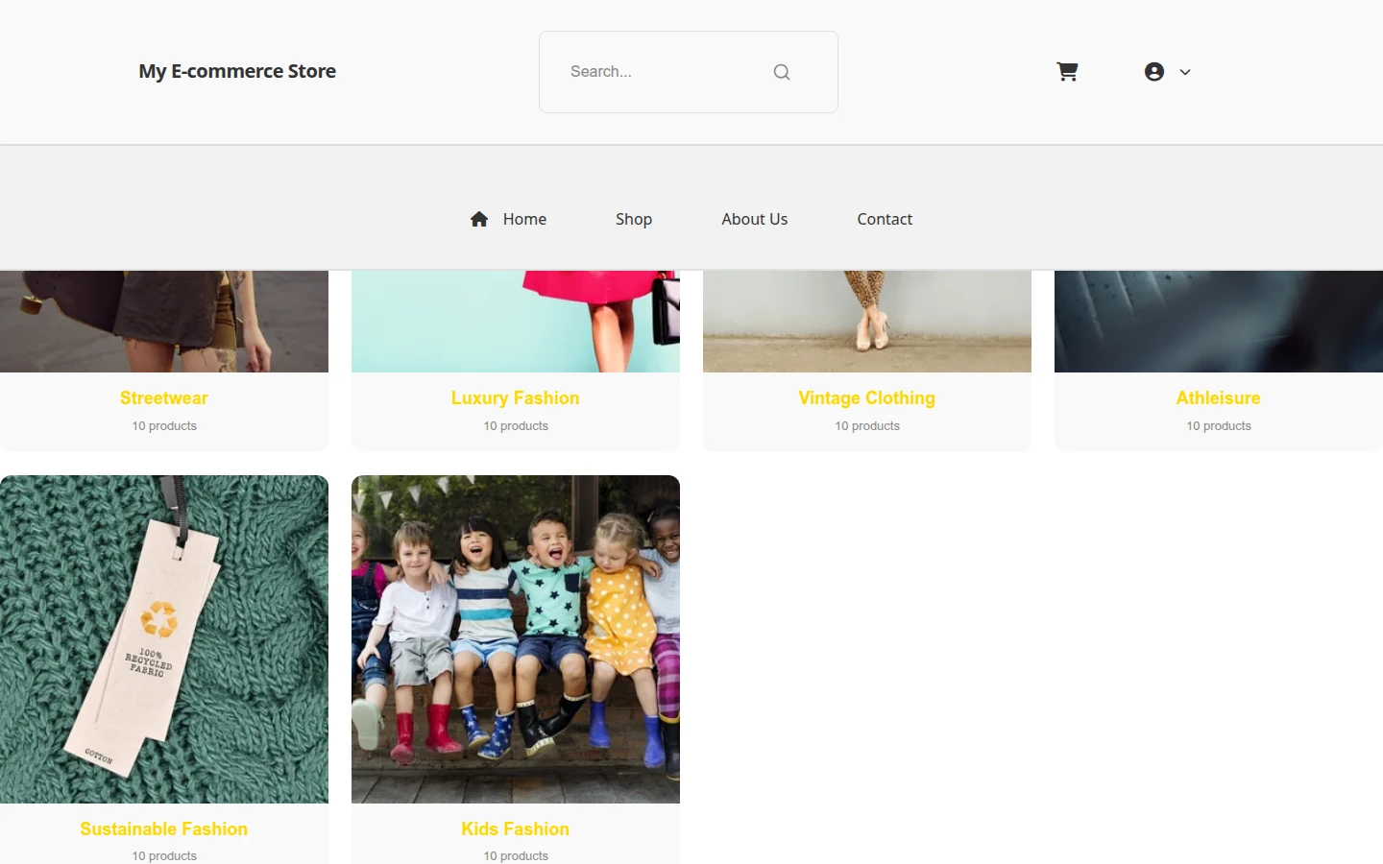Image resolution: width=1383 pixels, height=864 pixels.
Task: Open the Athleisure category link
Action: (x=1219, y=397)
